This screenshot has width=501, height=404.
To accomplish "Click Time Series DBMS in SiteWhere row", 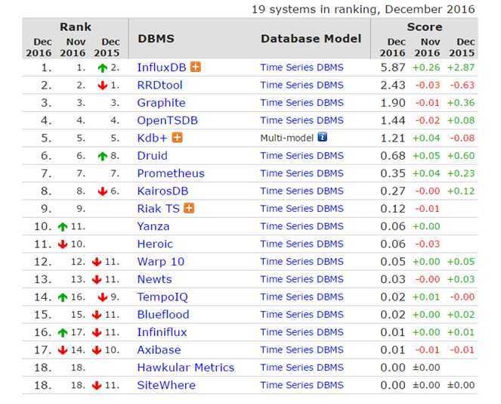I will (x=302, y=385).
